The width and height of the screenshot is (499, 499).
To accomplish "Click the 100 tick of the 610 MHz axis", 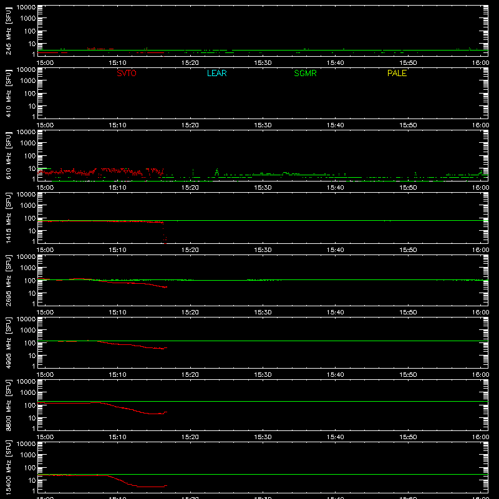I will 30,155.
